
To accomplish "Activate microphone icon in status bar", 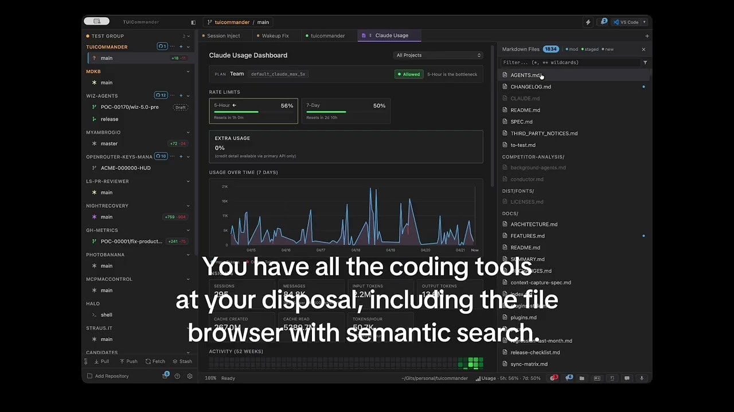I will [642, 378].
